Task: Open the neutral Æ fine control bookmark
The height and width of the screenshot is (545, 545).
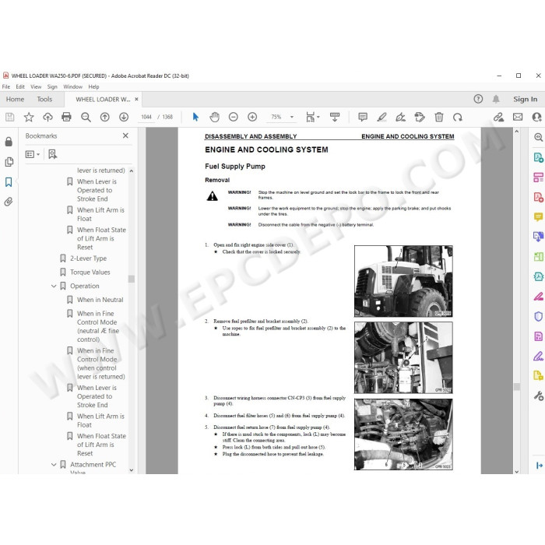Action: click(x=97, y=326)
